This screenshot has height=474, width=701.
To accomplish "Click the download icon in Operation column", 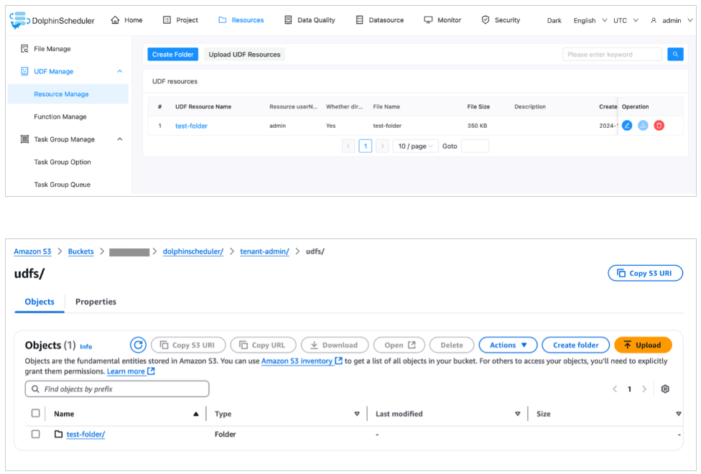I will coord(643,126).
